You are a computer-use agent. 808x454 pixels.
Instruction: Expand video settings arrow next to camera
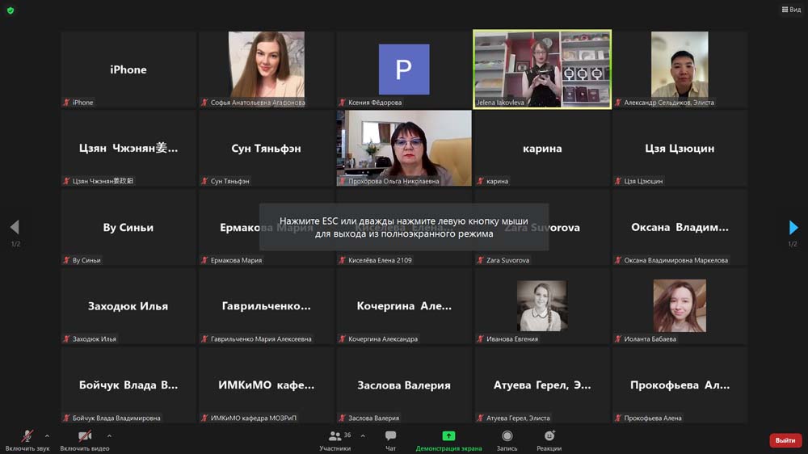(x=109, y=435)
